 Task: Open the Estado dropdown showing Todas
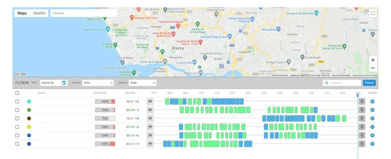click(98, 83)
